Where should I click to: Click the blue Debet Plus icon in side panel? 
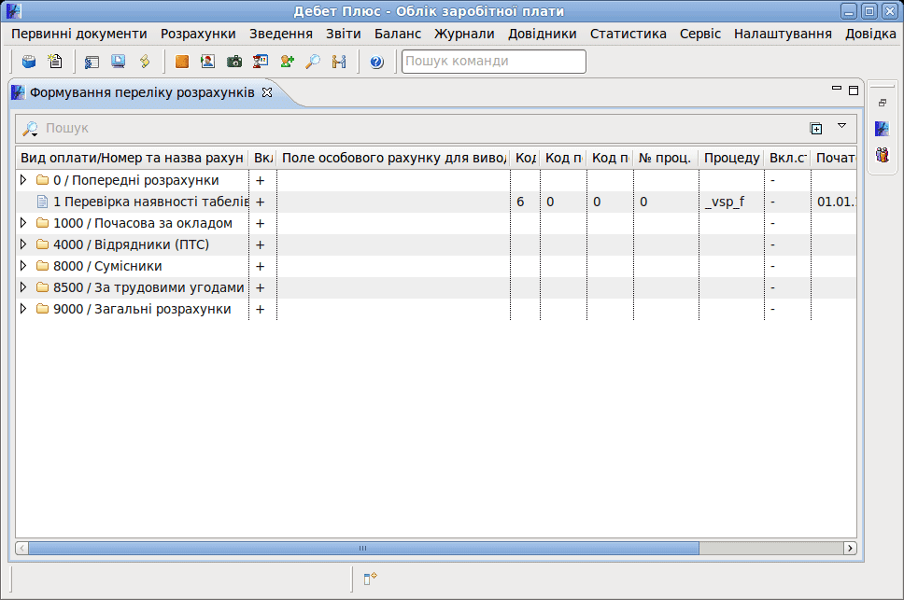coord(883,129)
